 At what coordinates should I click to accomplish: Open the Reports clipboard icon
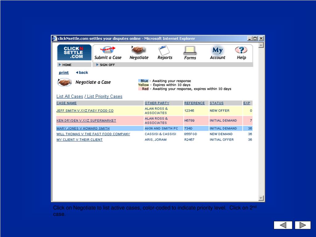164,50
